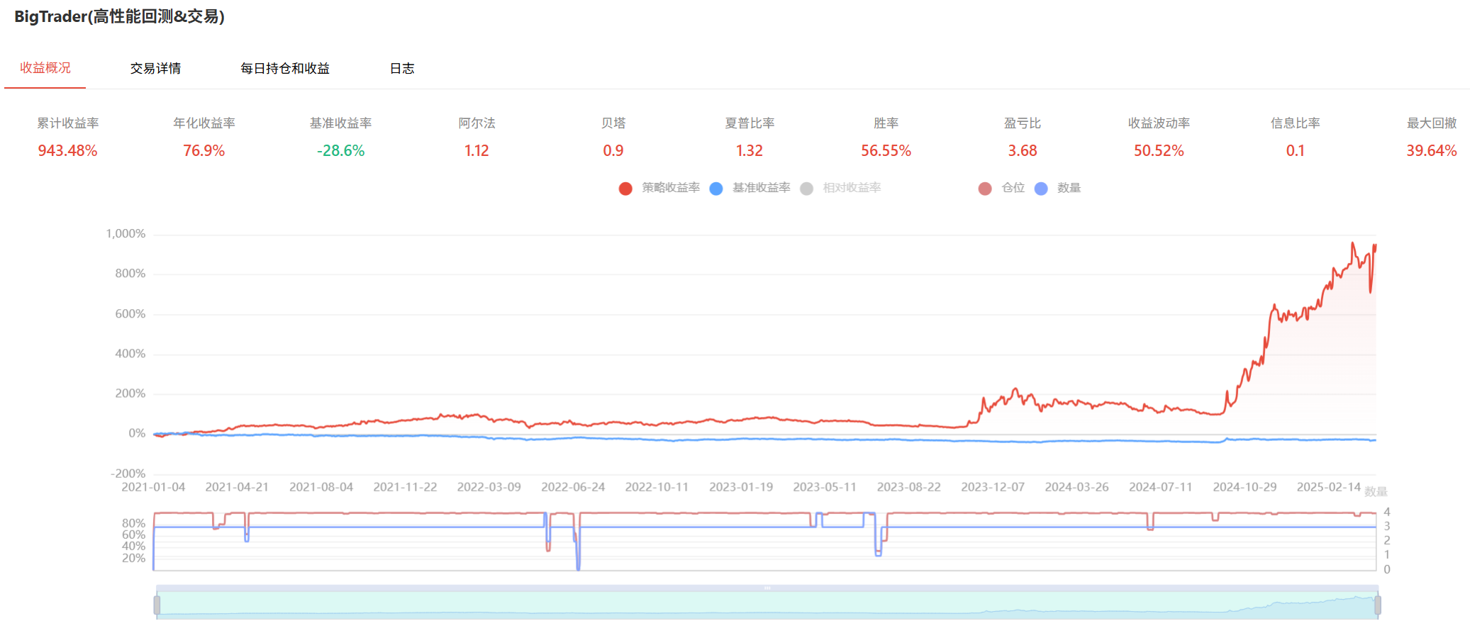Click the blue 数量 legend dot

[1041, 189]
